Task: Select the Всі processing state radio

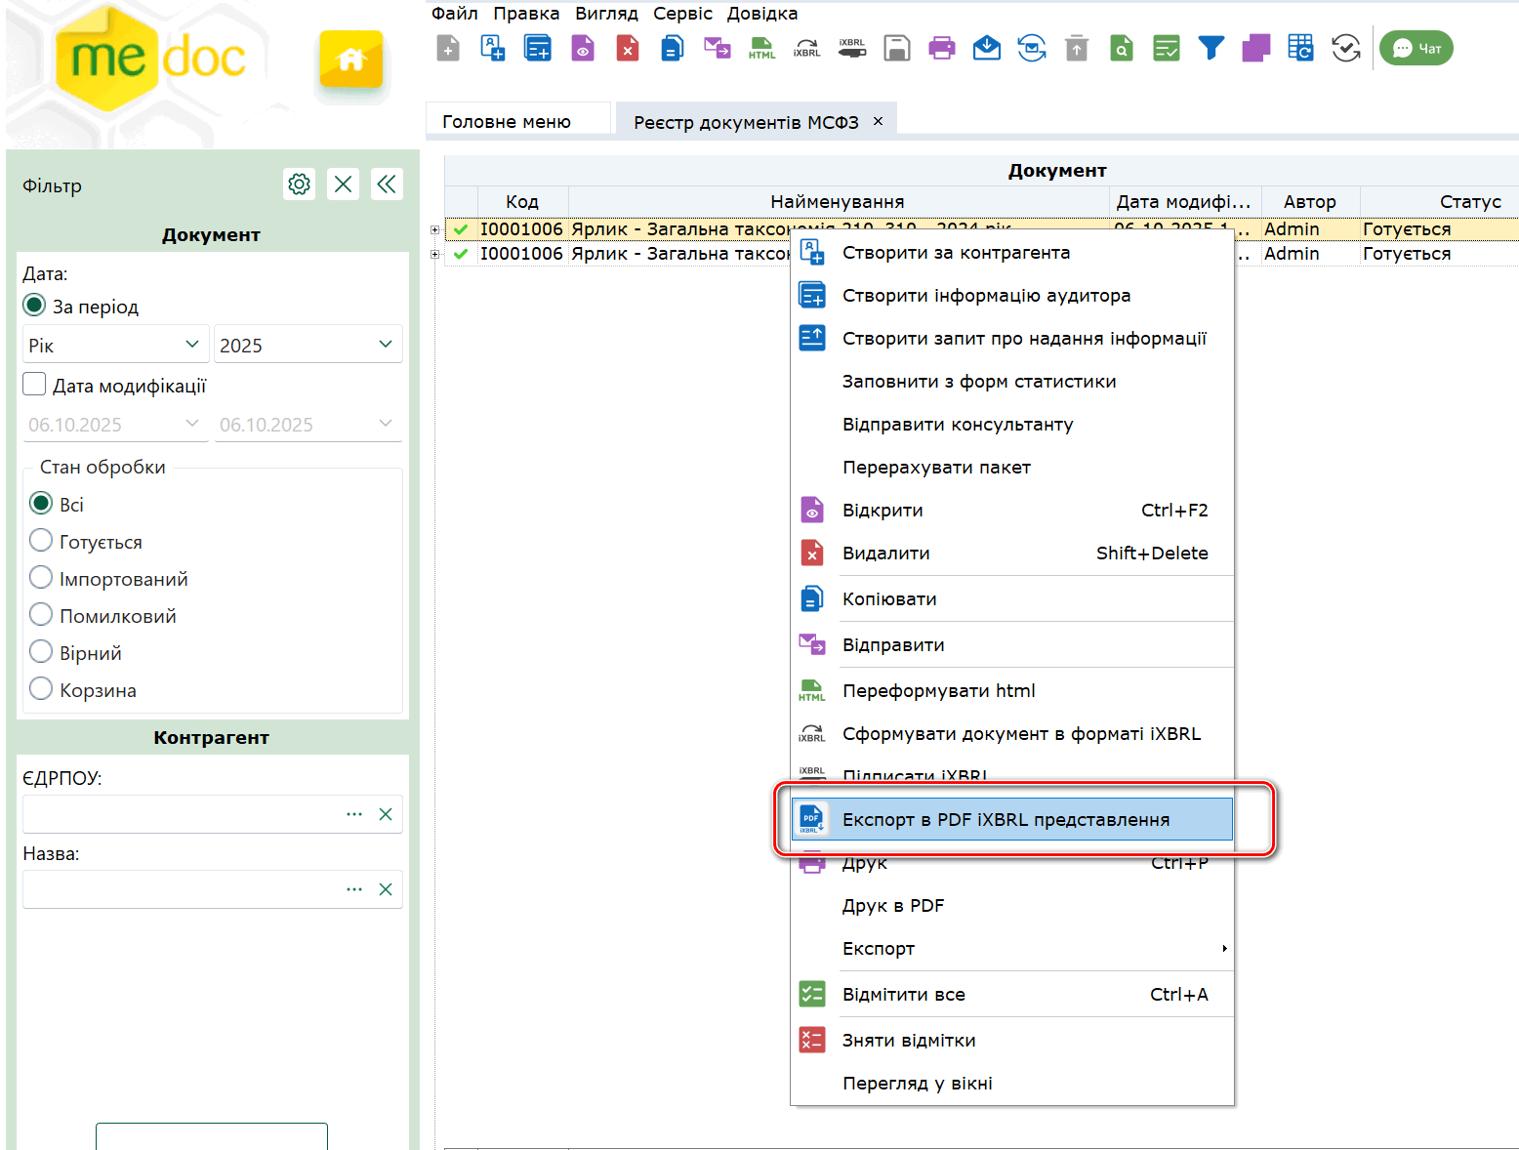Action: [41, 504]
